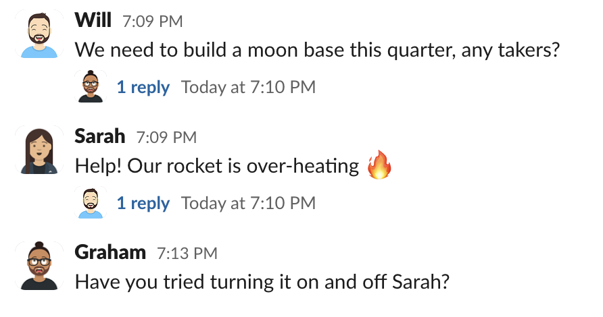The width and height of the screenshot is (603, 317).
Task: Click the sender name Graham
Action: coord(110,252)
